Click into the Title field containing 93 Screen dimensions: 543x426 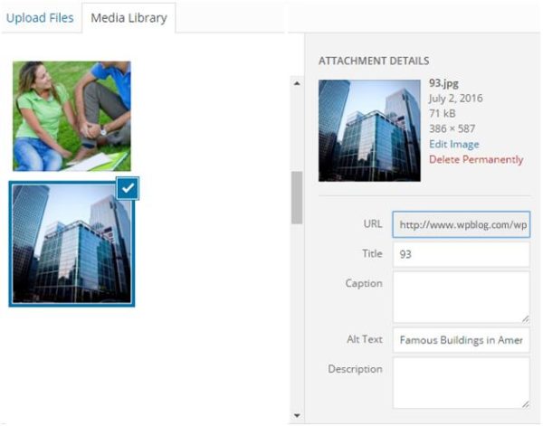pyautogui.click(x=462, y=254)
